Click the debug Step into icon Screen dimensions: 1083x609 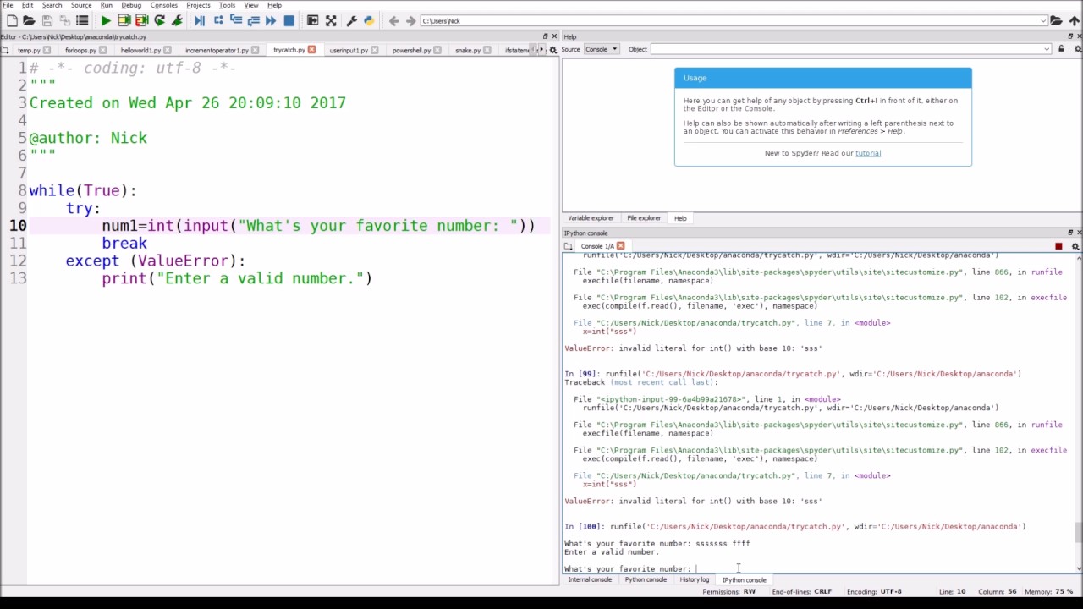click(x=236, y=20)
